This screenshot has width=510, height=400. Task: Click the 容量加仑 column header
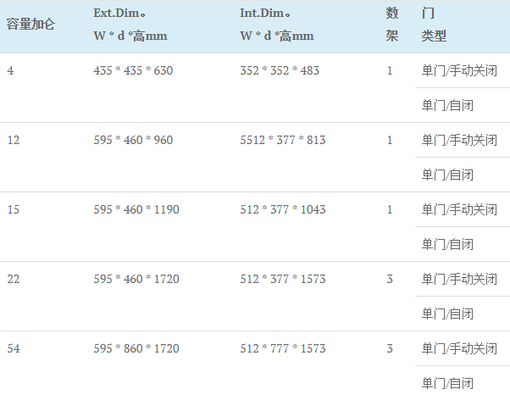(x=30, y=25)
